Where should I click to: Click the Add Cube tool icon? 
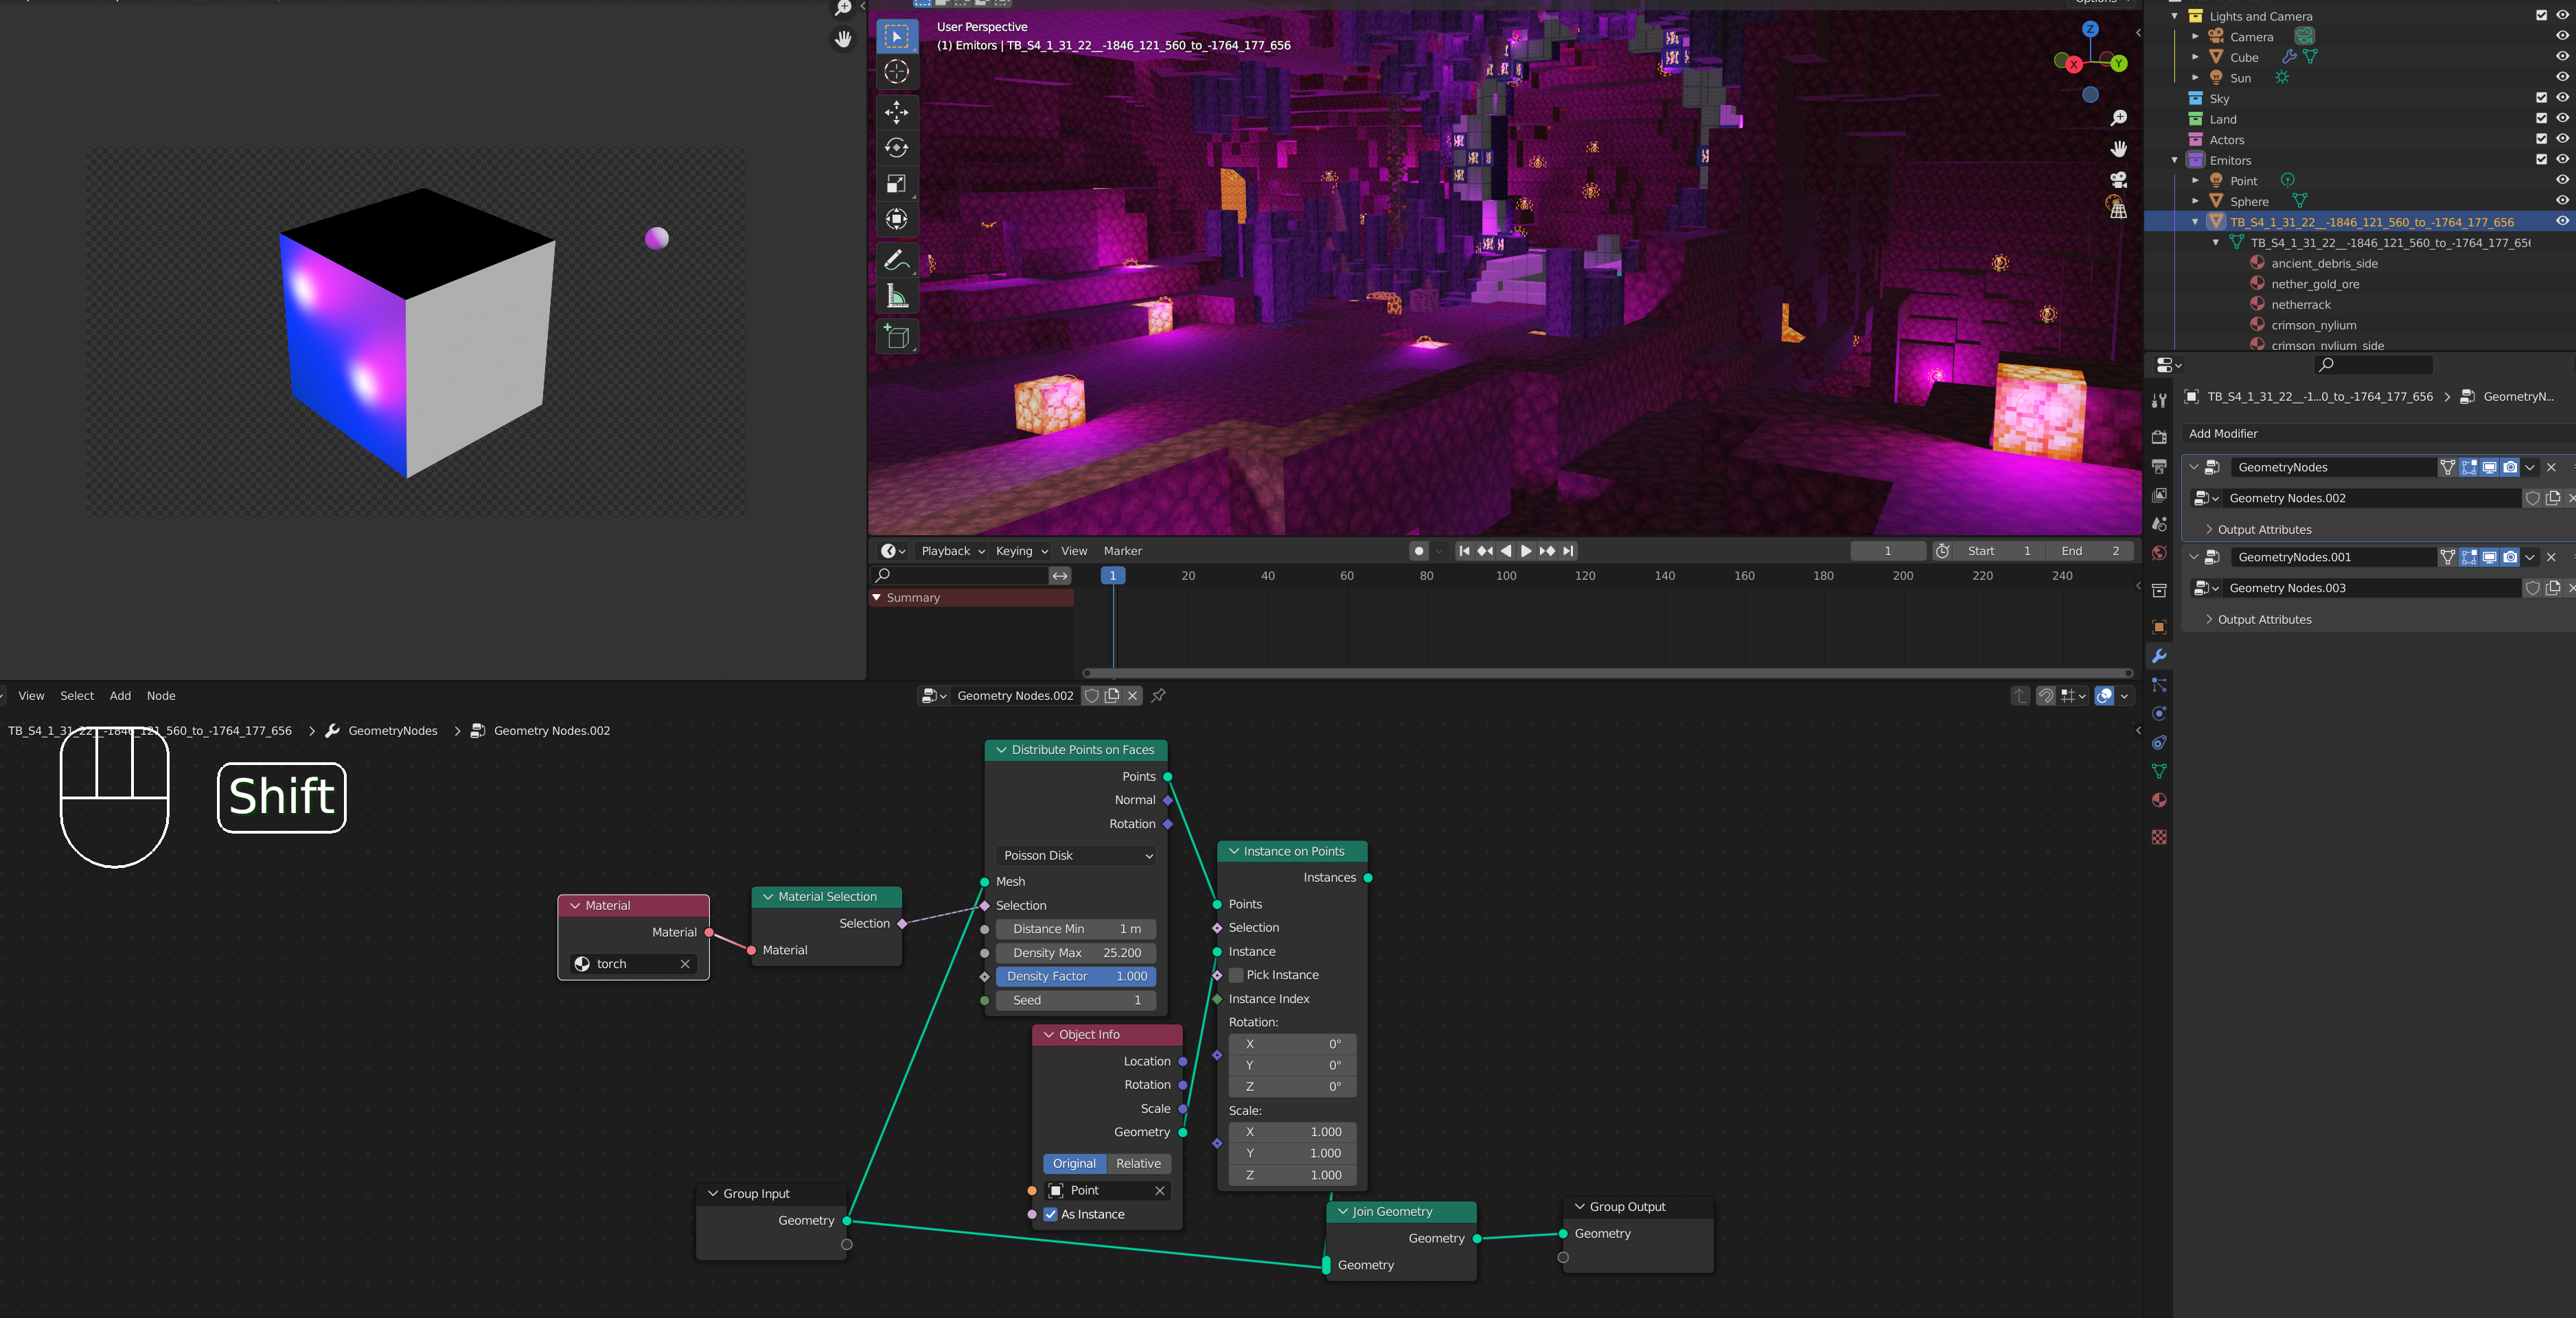pyautogui.click(x=896, y=337)
